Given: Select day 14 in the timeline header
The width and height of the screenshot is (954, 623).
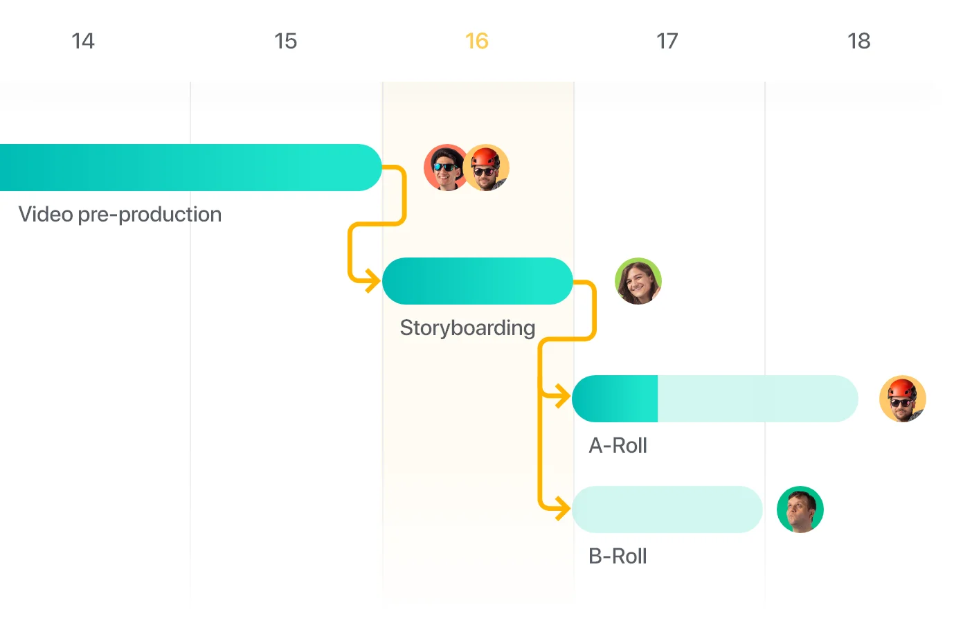Looking at the screenshot, I should (83, 41).
